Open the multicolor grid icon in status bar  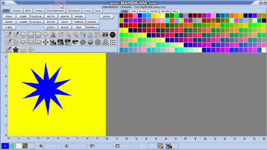tap(25, 146)
